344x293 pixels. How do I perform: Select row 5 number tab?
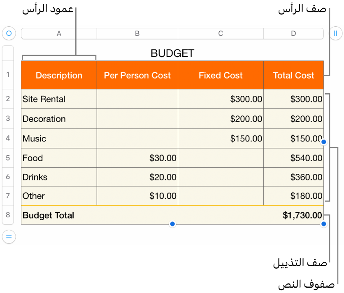[x=8, y=158]
